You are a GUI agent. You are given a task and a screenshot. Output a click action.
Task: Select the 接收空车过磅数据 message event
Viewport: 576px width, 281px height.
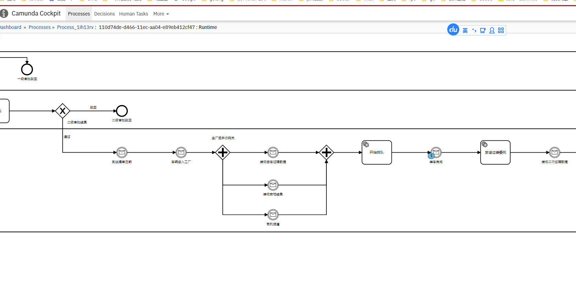tap(273, 152)
